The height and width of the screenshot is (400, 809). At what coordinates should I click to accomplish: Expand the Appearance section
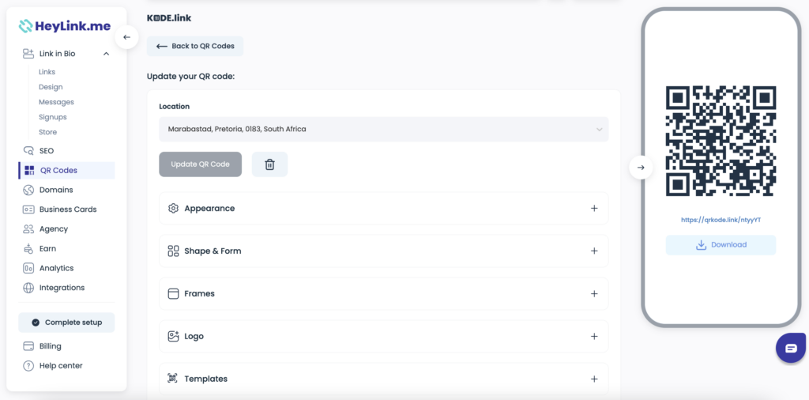383,209
